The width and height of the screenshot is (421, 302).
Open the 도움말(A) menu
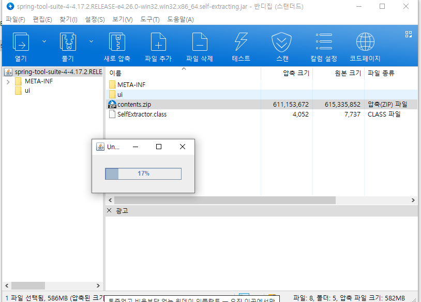(181, 19)
